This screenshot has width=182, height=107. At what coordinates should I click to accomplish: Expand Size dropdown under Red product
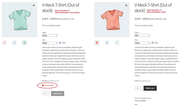click(142, 43)
